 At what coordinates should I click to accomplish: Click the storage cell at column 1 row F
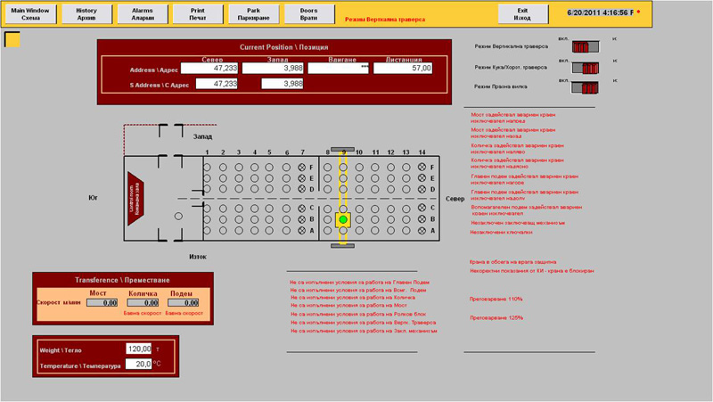207,168
